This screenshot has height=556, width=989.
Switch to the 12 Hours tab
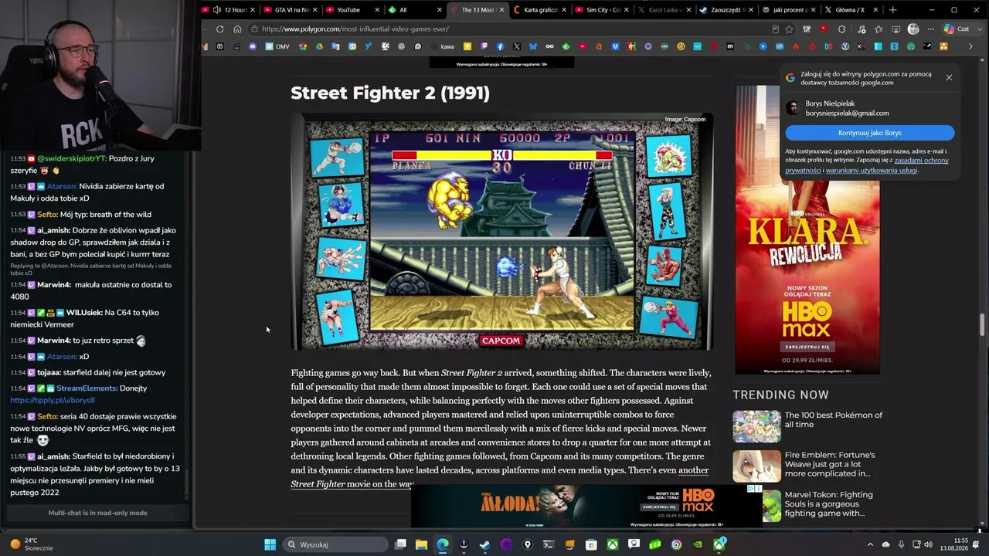(229, 10)
